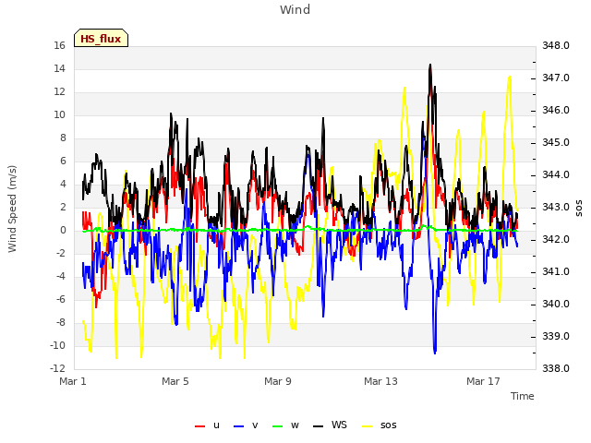The width and height of the screenshot is (591, 443).
Task: Click the yellow sos legend swatch
Action: 368,426
